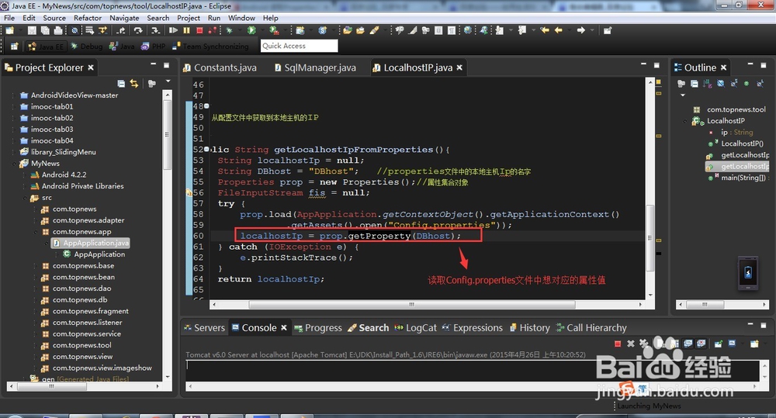Image resolution: width=776 pixels, height=418 pixels.
Task: Click the Debug bug toolbar icon
Action: (x=229, y=31)
